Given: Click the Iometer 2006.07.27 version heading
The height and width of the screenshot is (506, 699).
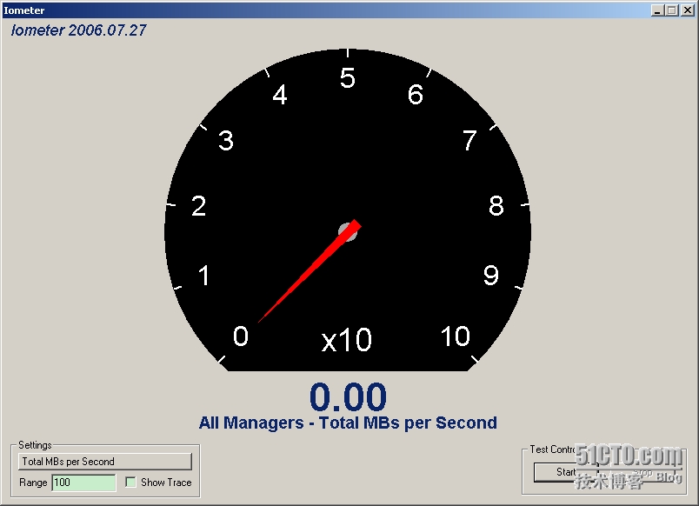Looking at the screenshot, I should [x=78, y=30].
